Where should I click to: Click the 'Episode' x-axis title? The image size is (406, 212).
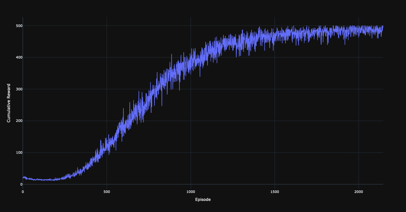pos(203,199)
